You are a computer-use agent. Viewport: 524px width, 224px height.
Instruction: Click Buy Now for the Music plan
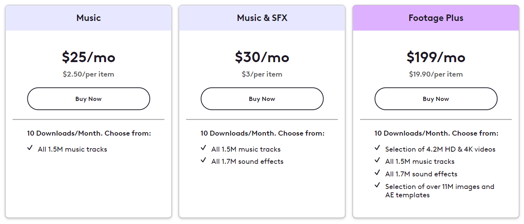tap(88, 99)
